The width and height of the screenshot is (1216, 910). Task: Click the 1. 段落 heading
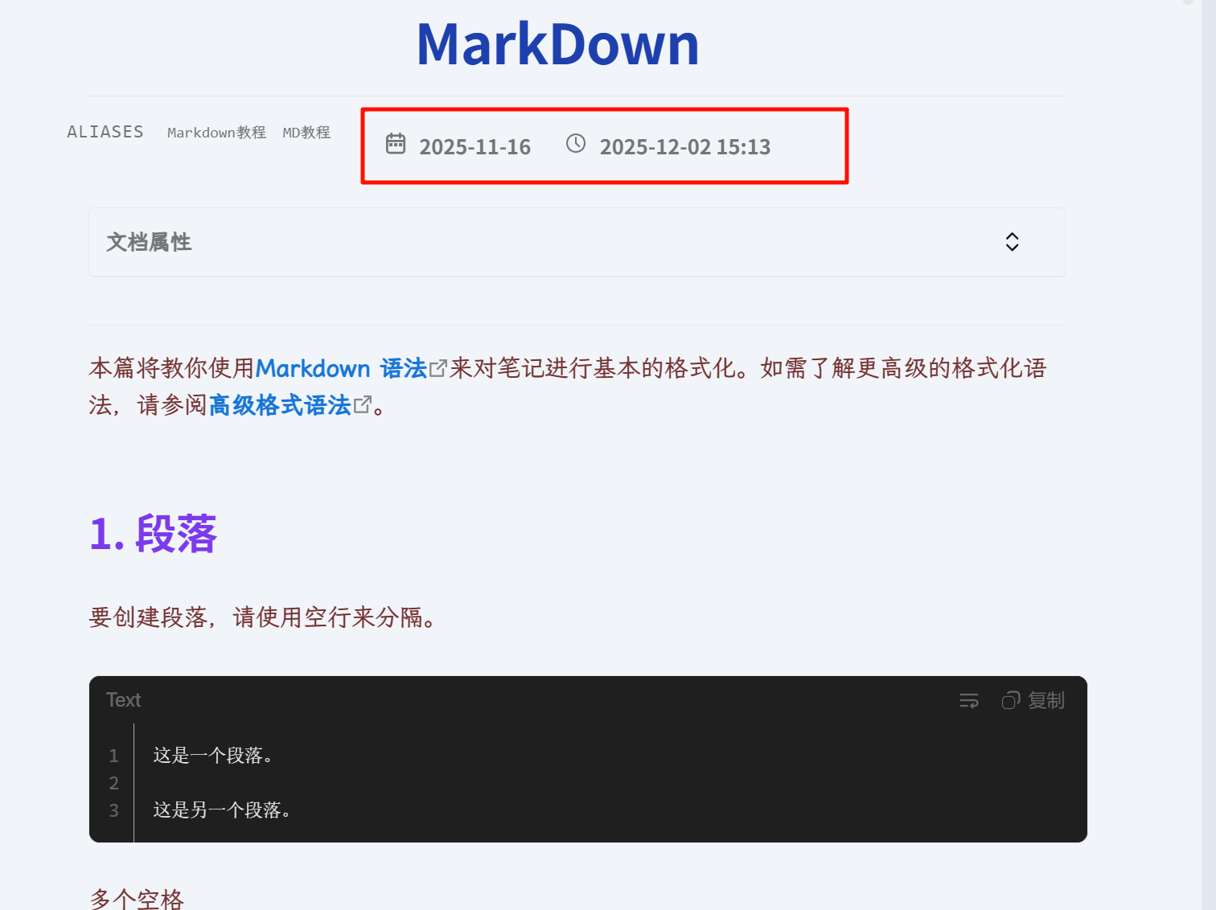(153, 534)
